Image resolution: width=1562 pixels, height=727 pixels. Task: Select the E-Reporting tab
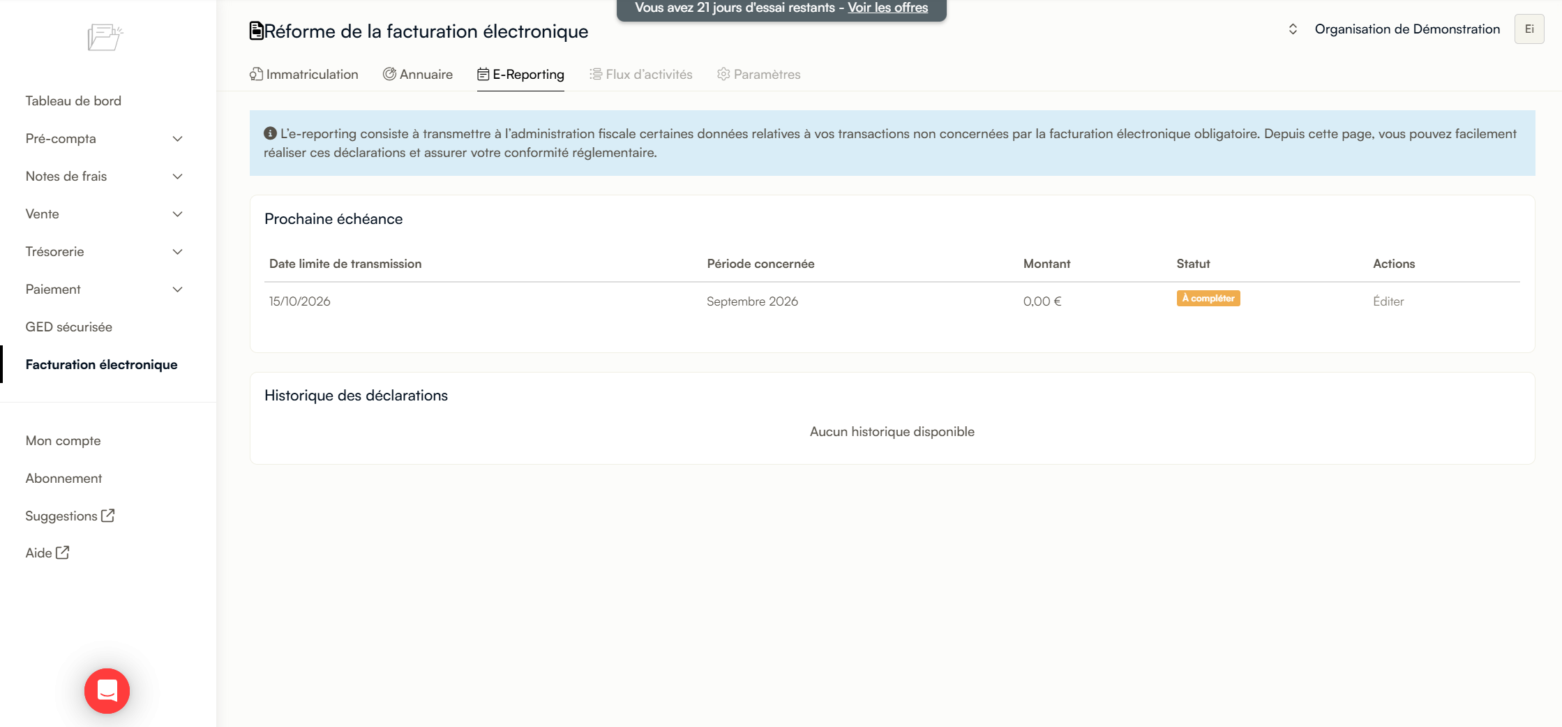(520, 74)
